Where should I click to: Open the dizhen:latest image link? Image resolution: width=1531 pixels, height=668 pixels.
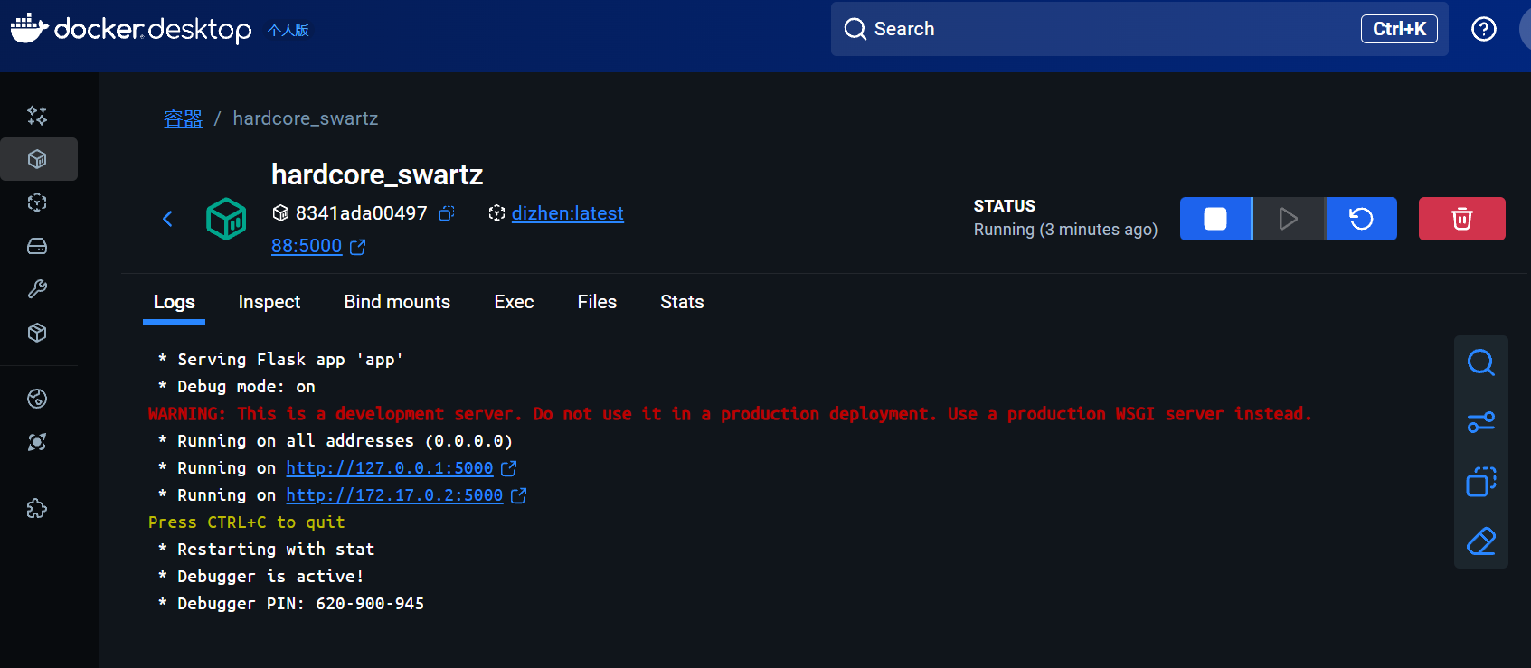tap(567, 213)
